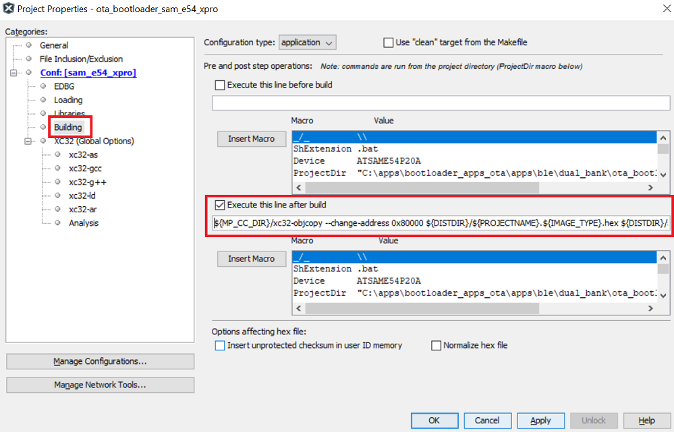Viewport: 674px width, 432px height.
Task: Click the Apply button
Action: [x=540, y=421]
